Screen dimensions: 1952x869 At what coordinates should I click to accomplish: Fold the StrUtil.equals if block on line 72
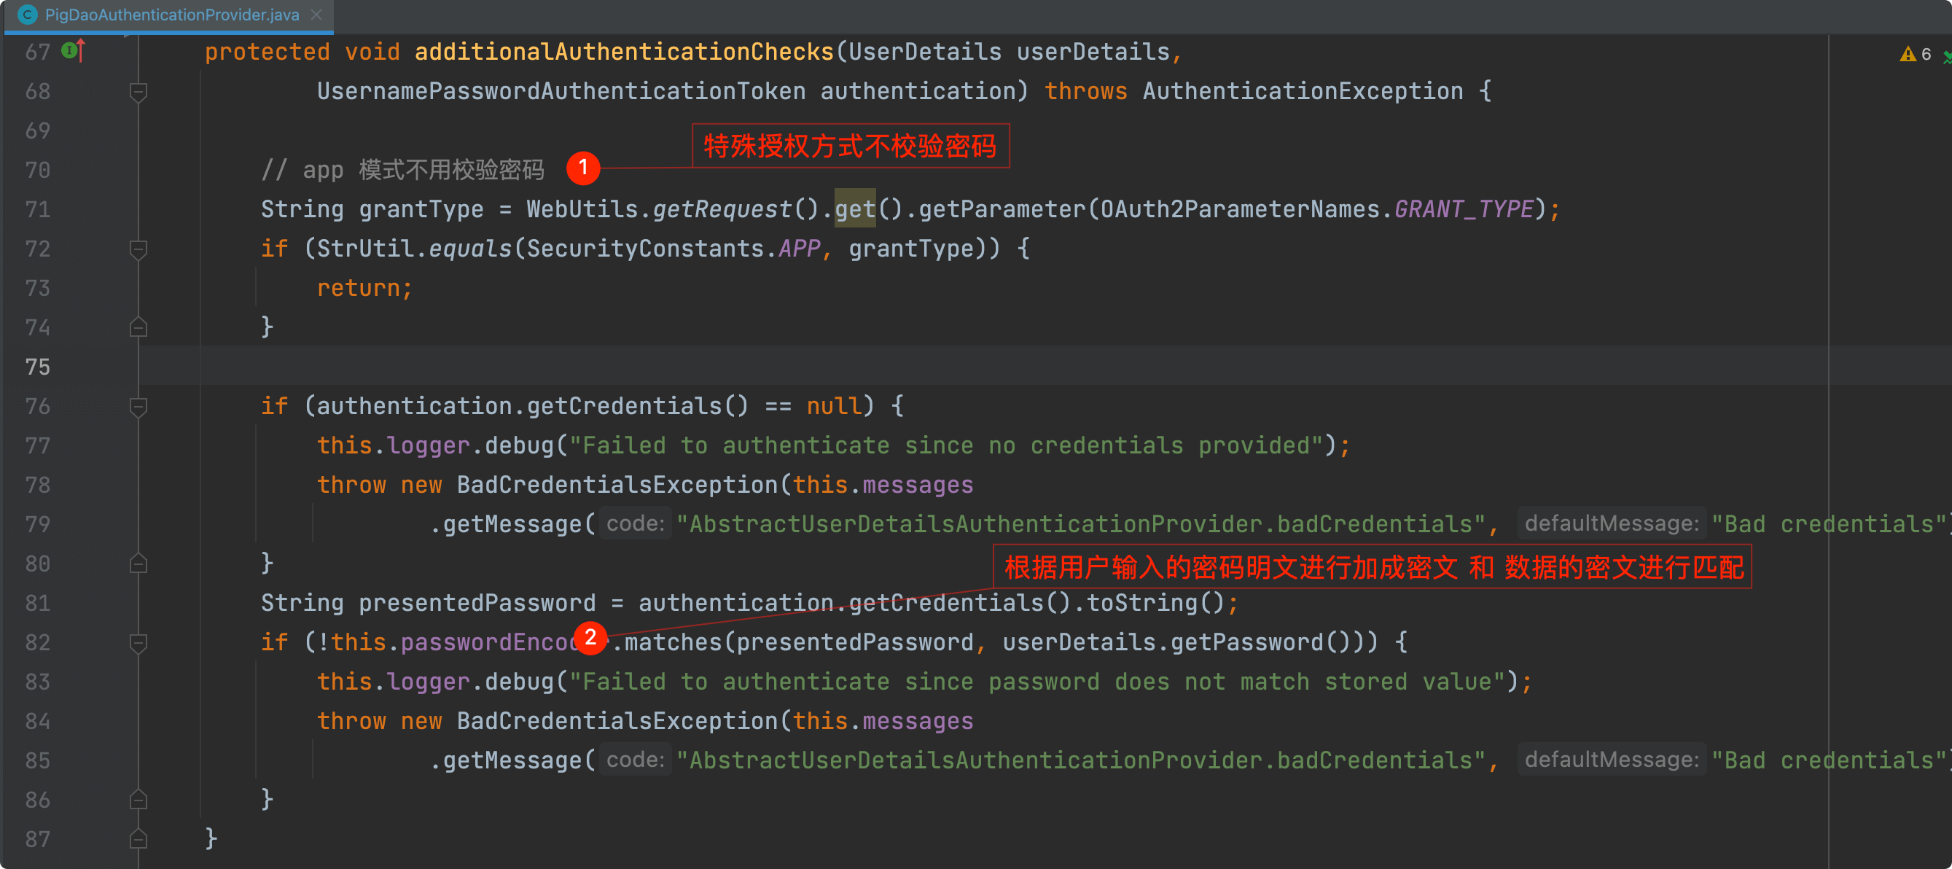click(138, 249)
